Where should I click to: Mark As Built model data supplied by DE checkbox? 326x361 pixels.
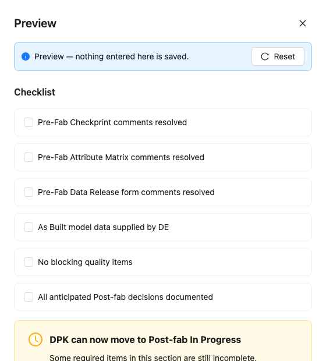(x=29, y=227)
